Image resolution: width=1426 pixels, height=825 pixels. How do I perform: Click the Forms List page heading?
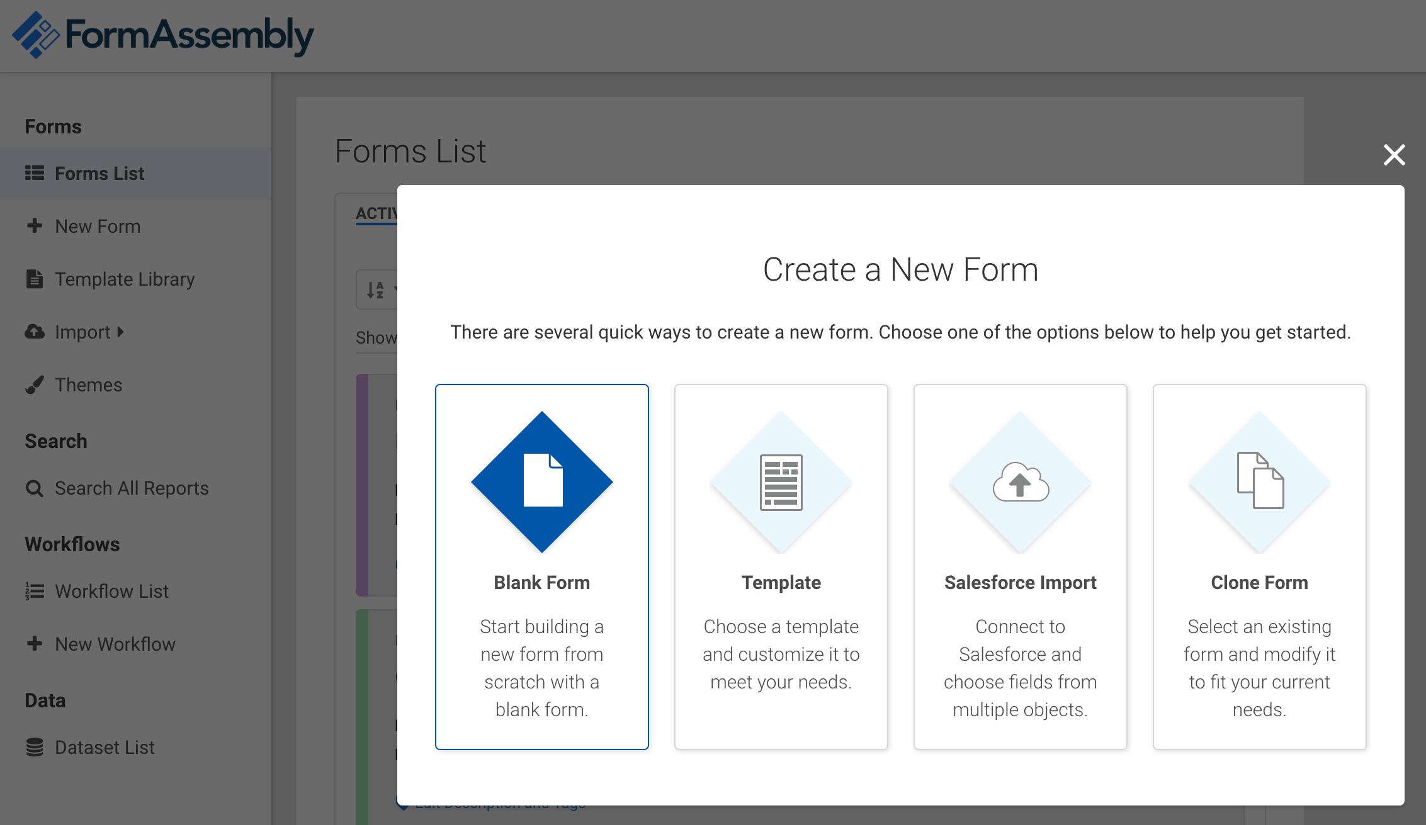410,152
